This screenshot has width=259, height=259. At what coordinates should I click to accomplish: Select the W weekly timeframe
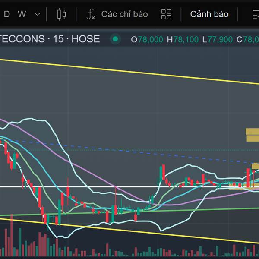coord(22,14)
